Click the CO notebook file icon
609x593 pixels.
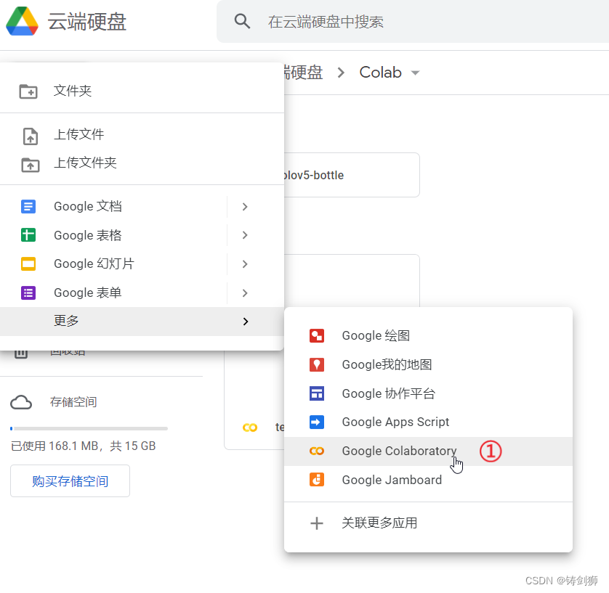click(250, 428)
